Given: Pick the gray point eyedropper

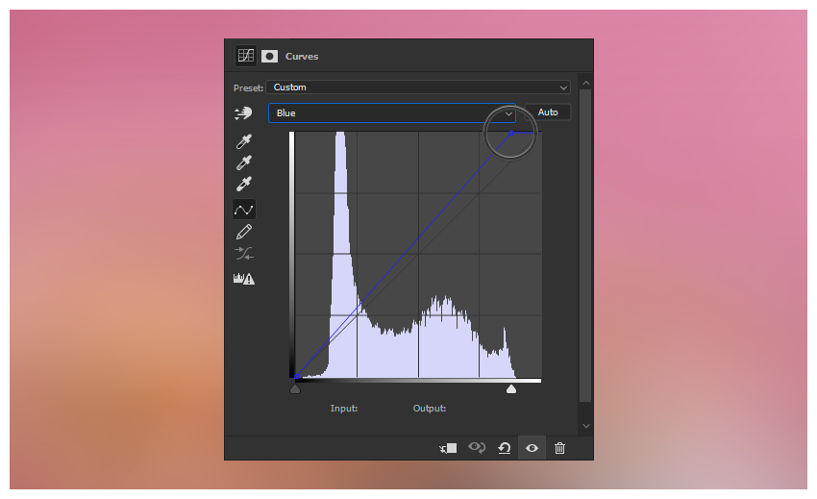Looking at the screenshot, I should click(x=244, y=162).
